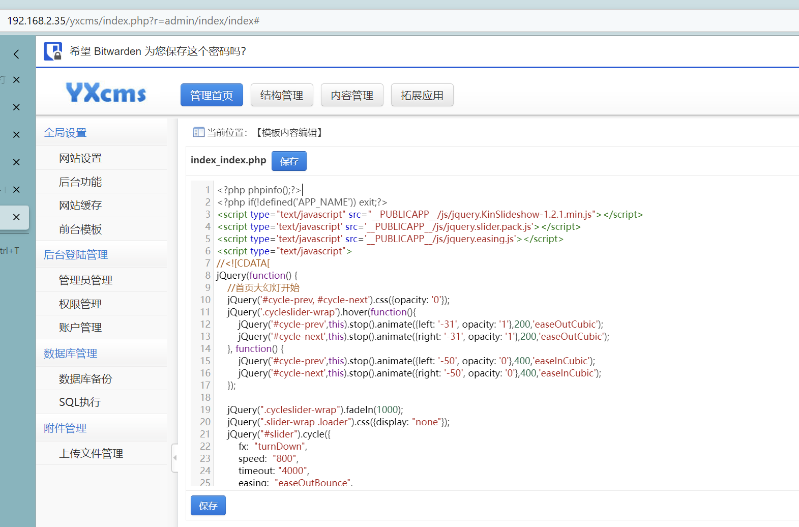Open 后台功能 in sidebar
This screenshot has height=527, width=799.
coord(102,182)
